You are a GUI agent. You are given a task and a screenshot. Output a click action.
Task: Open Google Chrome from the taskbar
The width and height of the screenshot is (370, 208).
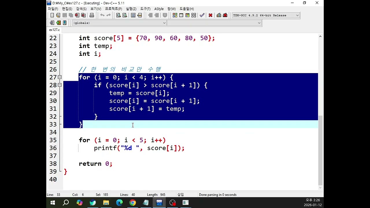[x=133, y=203]
